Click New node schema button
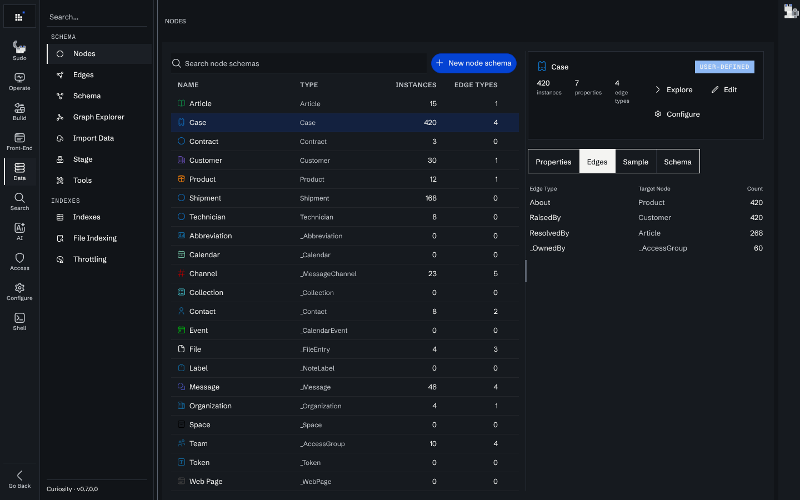Image resolution: width=800 pixels, height=500 pixels. point(474,63)
